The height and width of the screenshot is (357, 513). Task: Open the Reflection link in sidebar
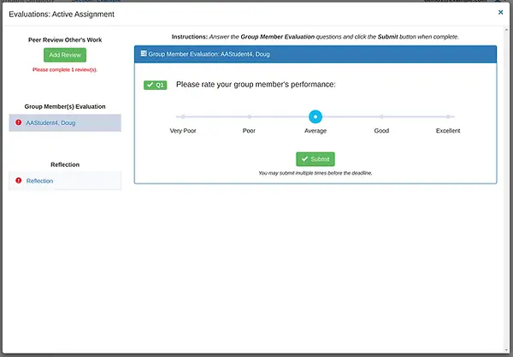coord(39,181)
